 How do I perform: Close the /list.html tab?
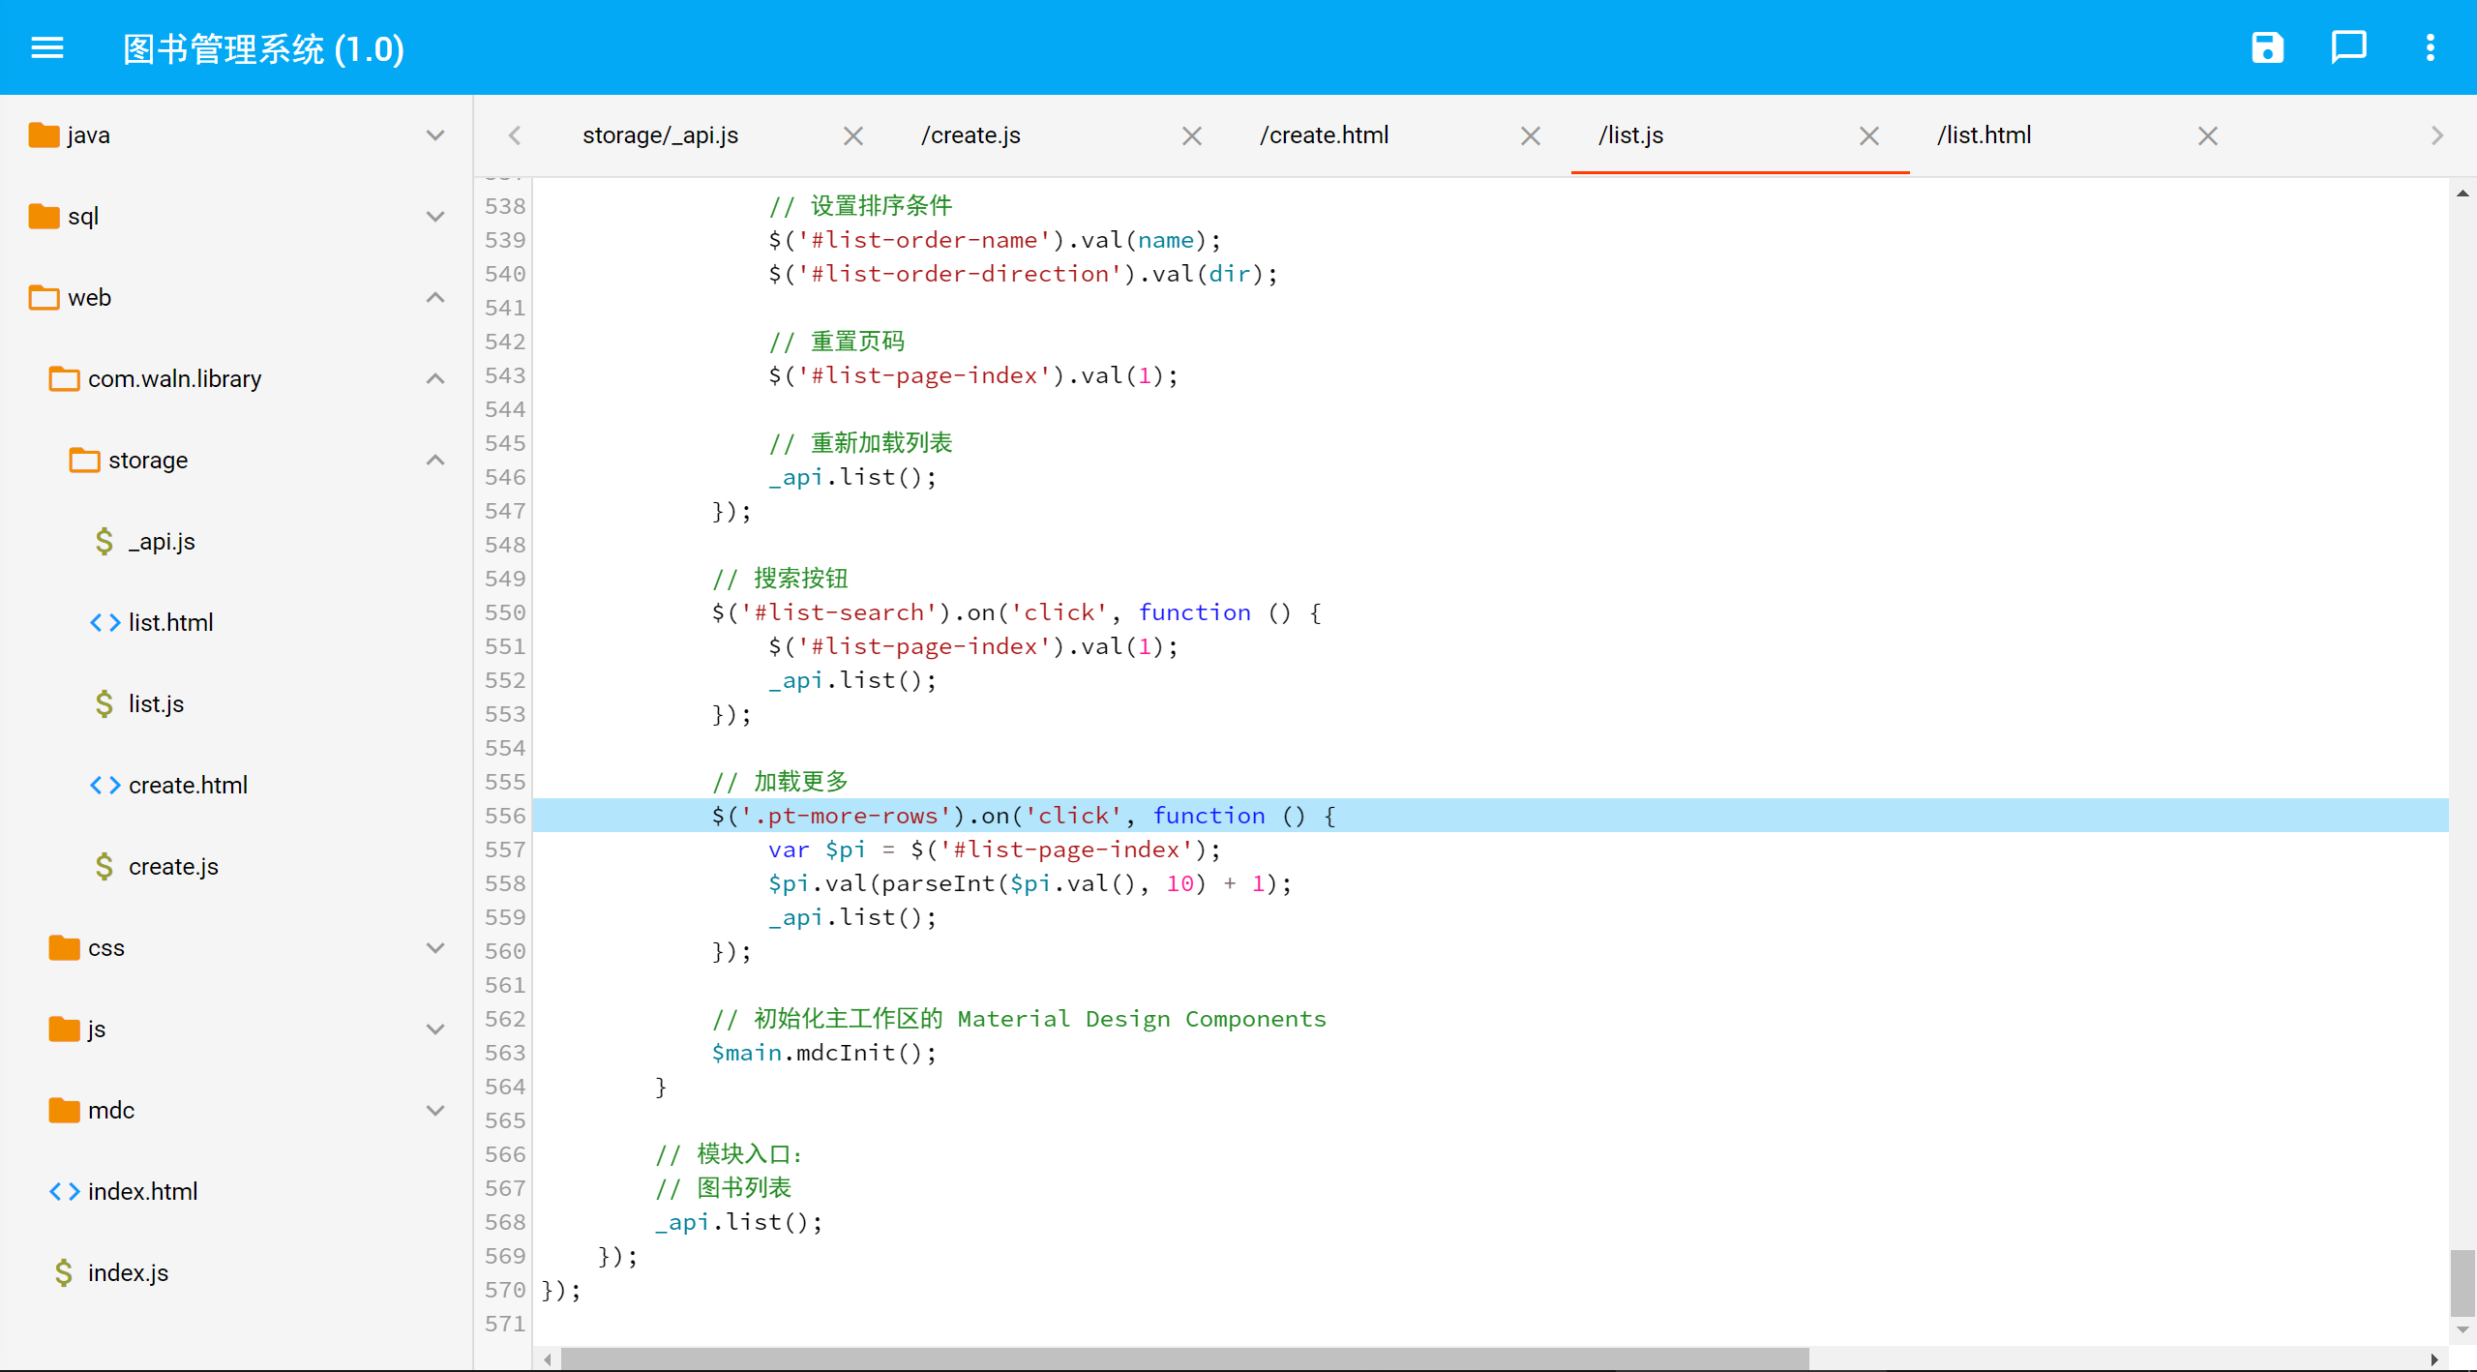tap(2207, 136)
